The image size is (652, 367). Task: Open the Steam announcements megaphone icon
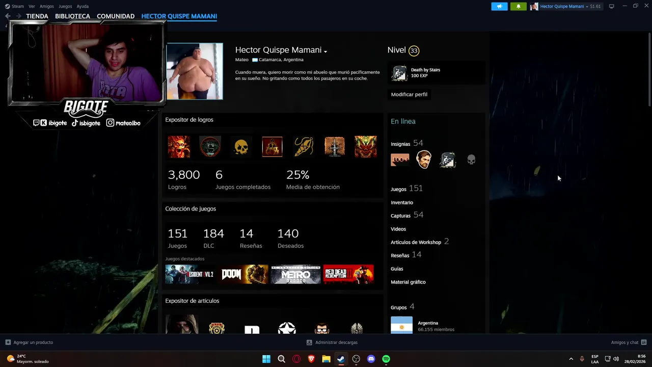point(499,6)
